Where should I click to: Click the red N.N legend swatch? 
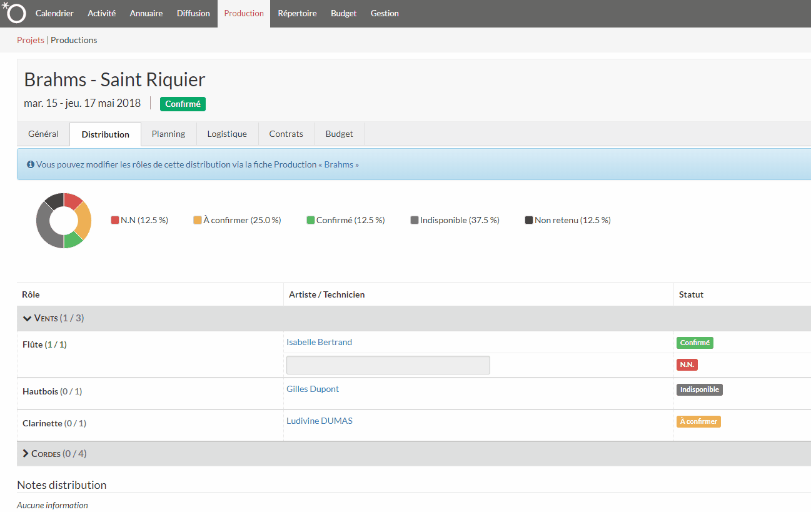pyautogui.click(x=115, y=220)
